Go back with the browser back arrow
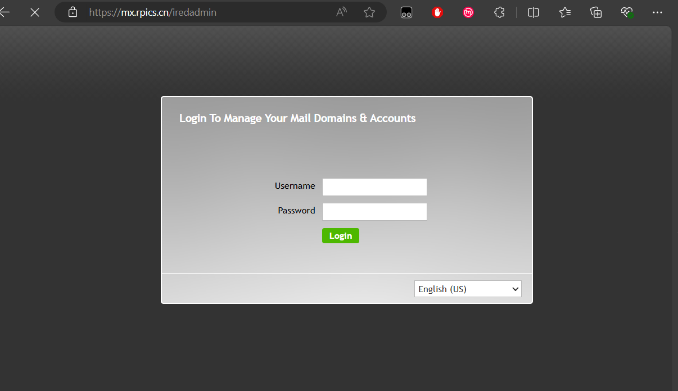The image size is (678, 391). tap(4, 12)
